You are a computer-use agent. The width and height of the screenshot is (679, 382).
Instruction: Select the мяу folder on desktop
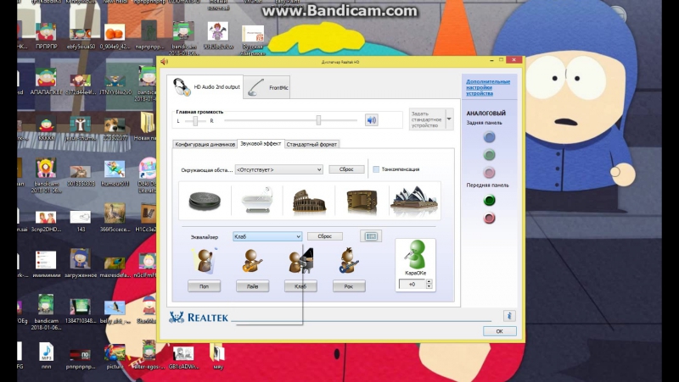pyautogui.click(x=218, y=356)
